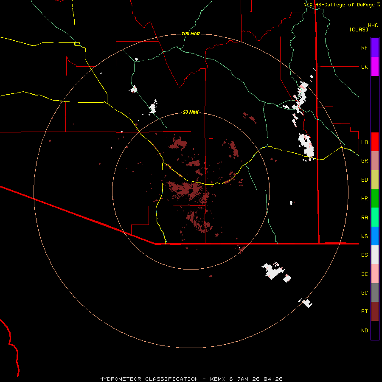Viewport: 382px width, 382px height.
Task: Pick the RA light green swatch
Action: click(375, 217)
